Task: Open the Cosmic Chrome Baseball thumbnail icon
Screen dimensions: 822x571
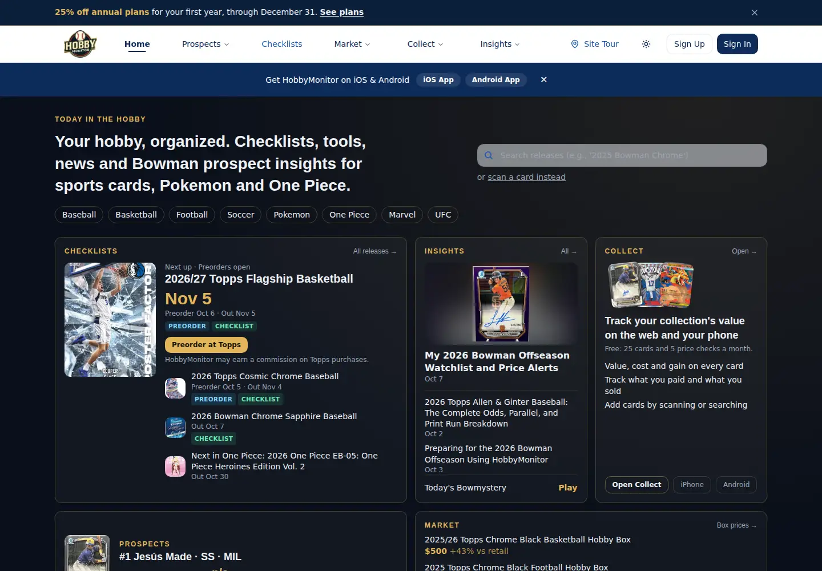Action: coord(175,388)
